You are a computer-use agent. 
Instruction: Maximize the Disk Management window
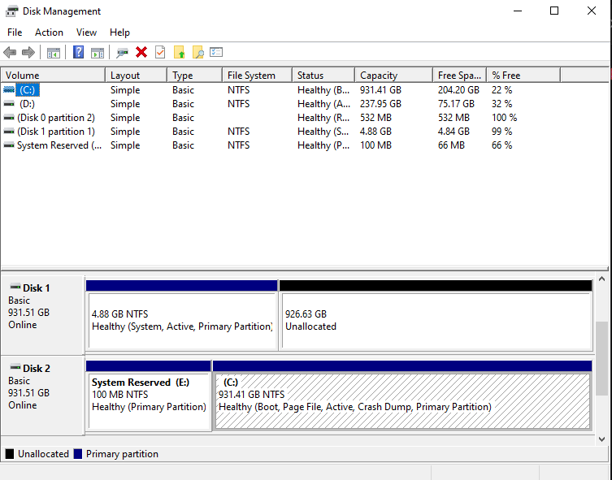coord(554,11)
